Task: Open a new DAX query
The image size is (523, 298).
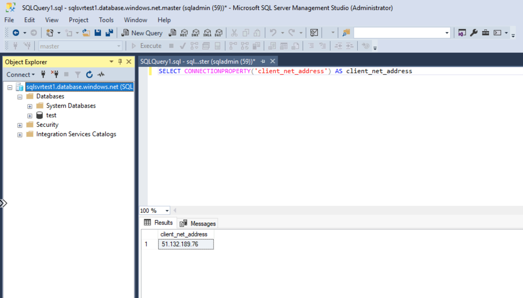Action: click(219, 33)
